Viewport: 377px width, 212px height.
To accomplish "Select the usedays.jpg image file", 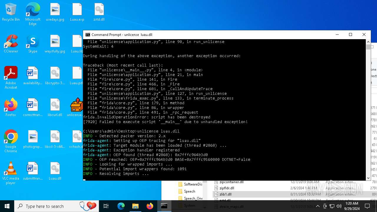I will point(55,12).
